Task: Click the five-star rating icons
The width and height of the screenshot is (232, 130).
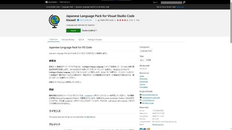Action: 122,20
